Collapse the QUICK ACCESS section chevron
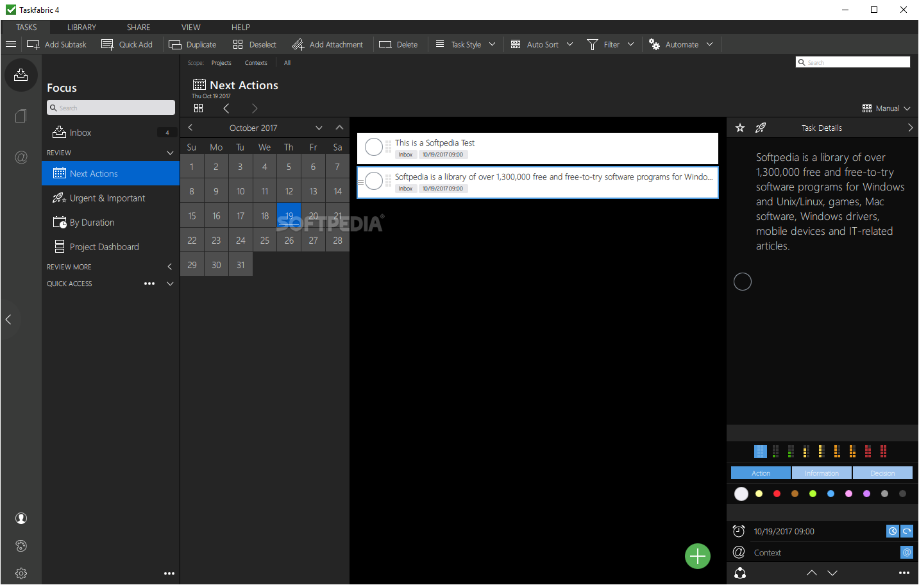Image resolution: width=919 pixels, height=585 pixels. 170,284
